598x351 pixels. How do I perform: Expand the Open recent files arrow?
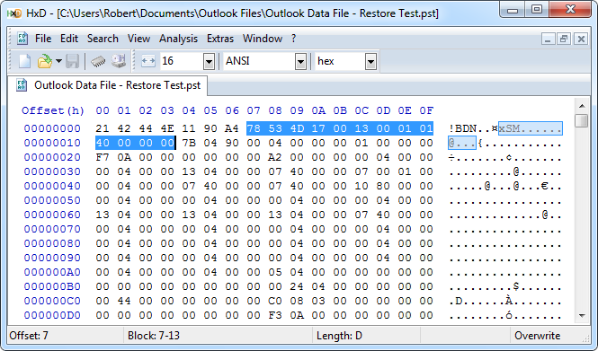tap(58, 61)
